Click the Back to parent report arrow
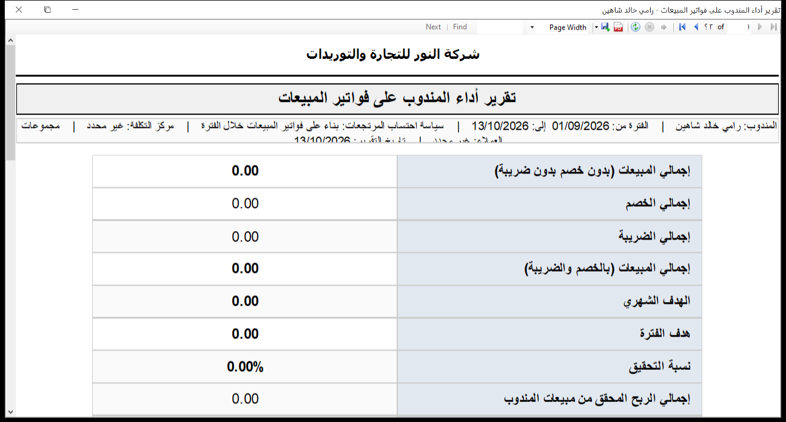This screenshot has width=786, height=422. (663, 27)
